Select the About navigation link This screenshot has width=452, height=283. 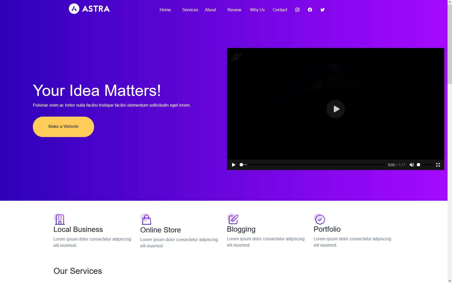(210, 10)
